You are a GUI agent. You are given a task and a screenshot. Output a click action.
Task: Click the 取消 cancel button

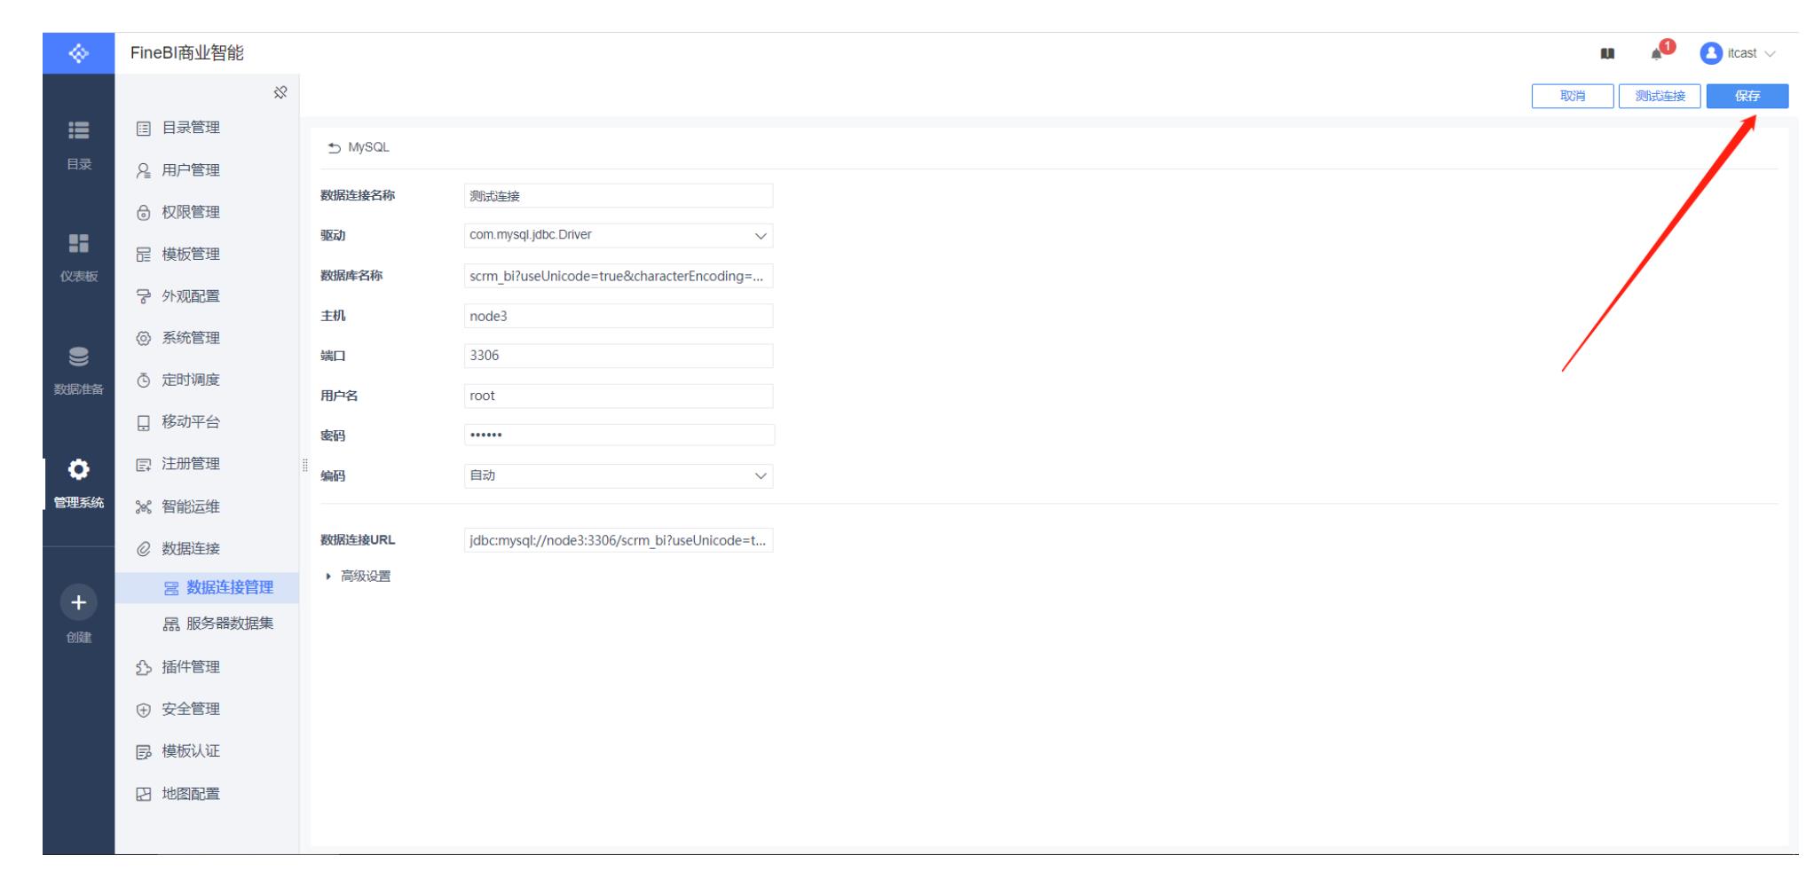tap(1573, 97)
